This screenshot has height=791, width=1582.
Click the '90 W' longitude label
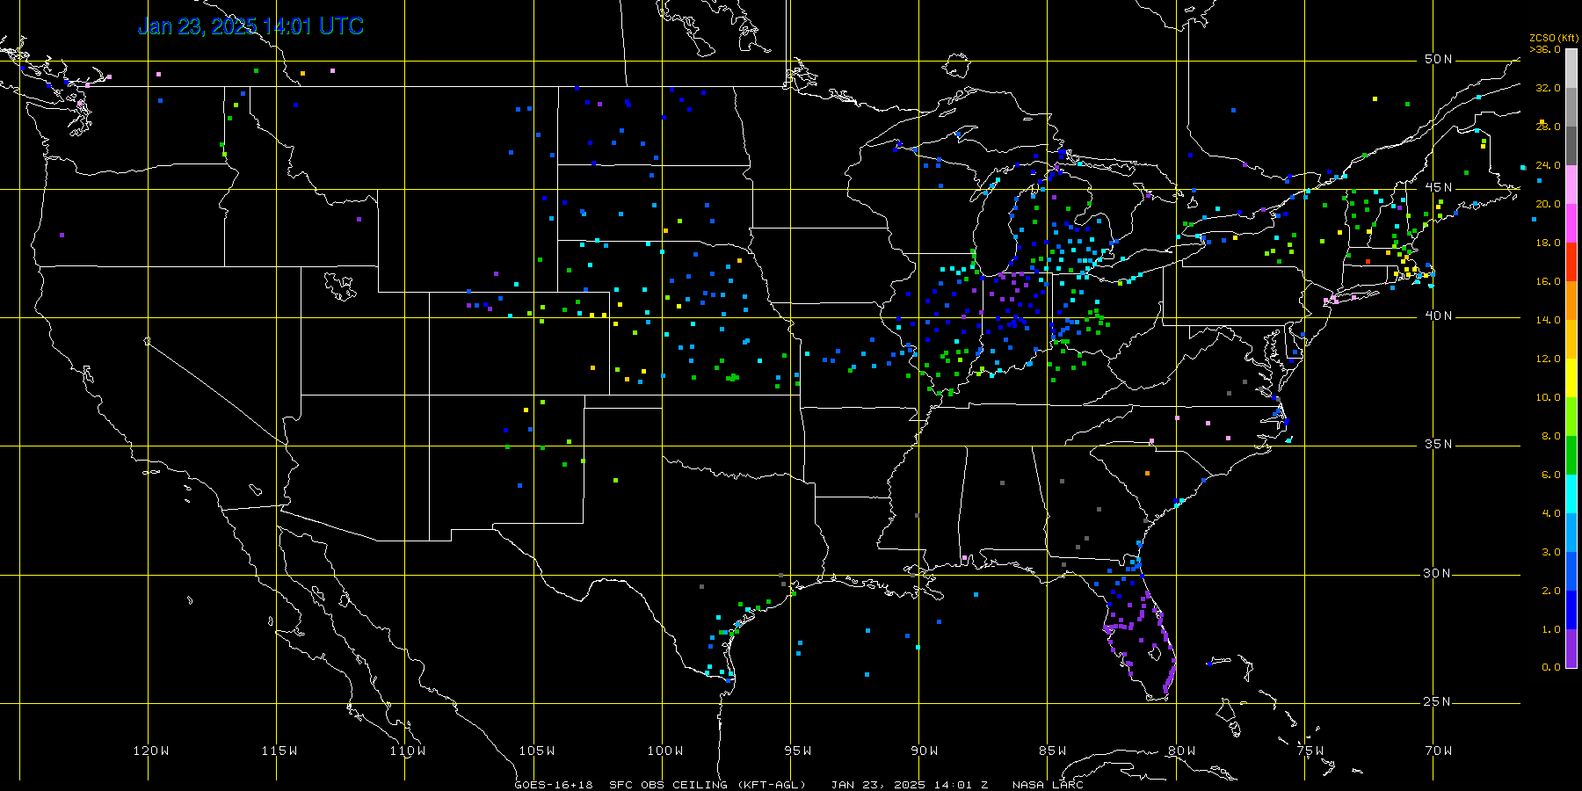[x=924, y=751]
